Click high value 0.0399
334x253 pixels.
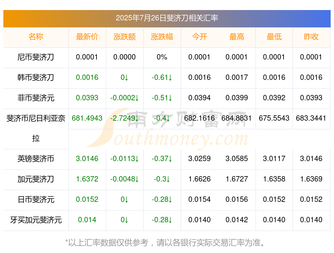[x=237, y=98]
